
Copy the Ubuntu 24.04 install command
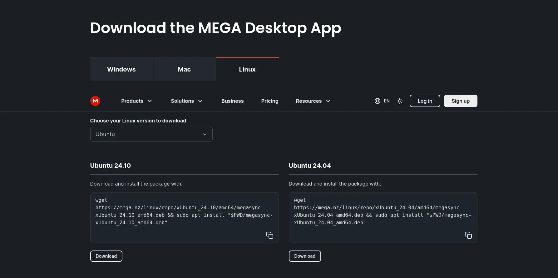[468, 235]
